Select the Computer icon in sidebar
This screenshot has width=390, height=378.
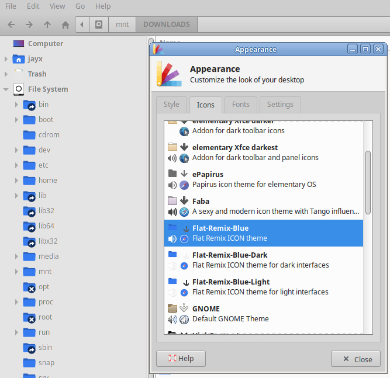click(x=19, y=44)
